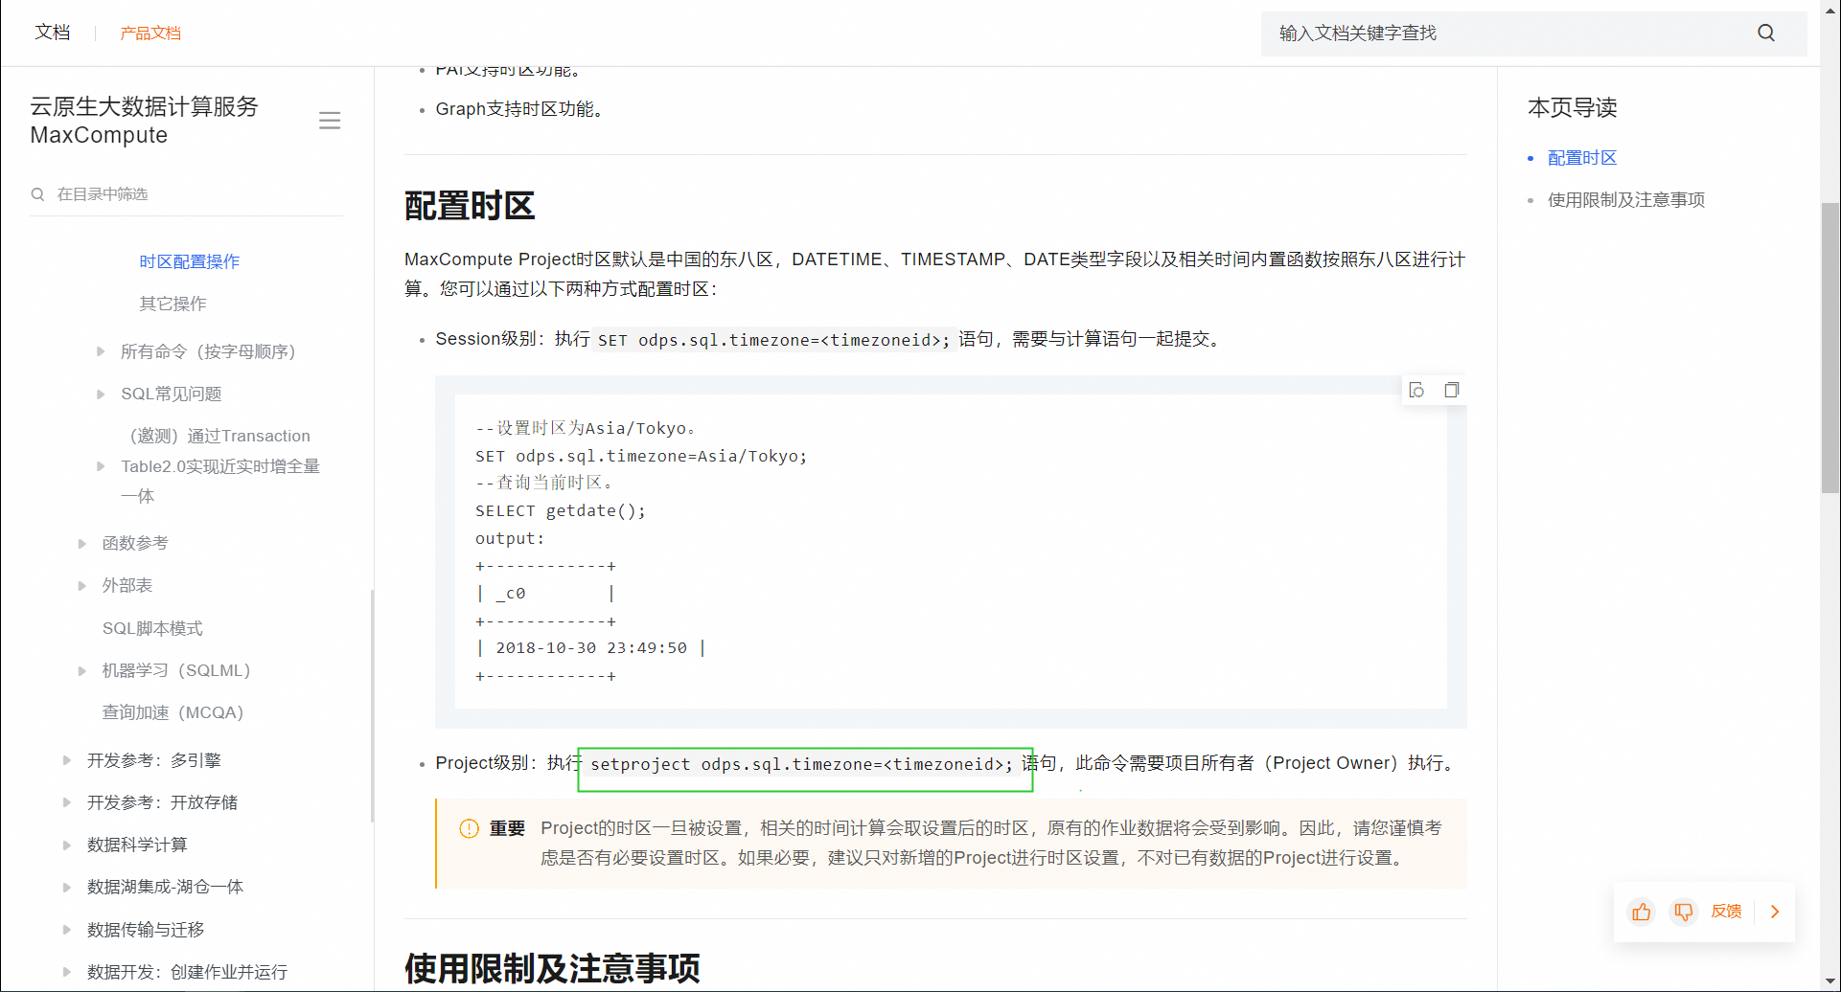Expand the Table2.0 Transaction tree node

pyautogui.click(x=101, y=466)
